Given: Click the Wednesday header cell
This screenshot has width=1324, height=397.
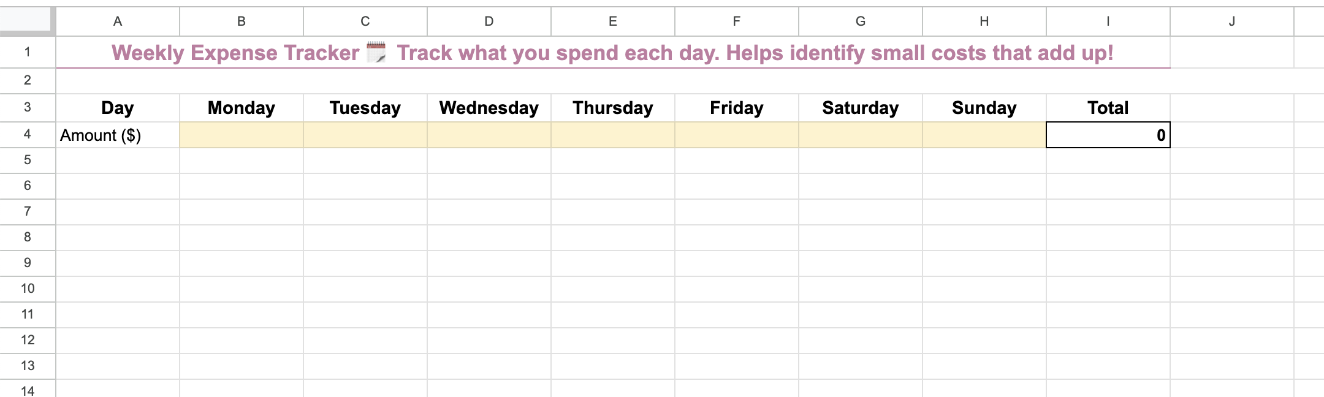Looking at the screenshot, I should click(x=489, y=108).
